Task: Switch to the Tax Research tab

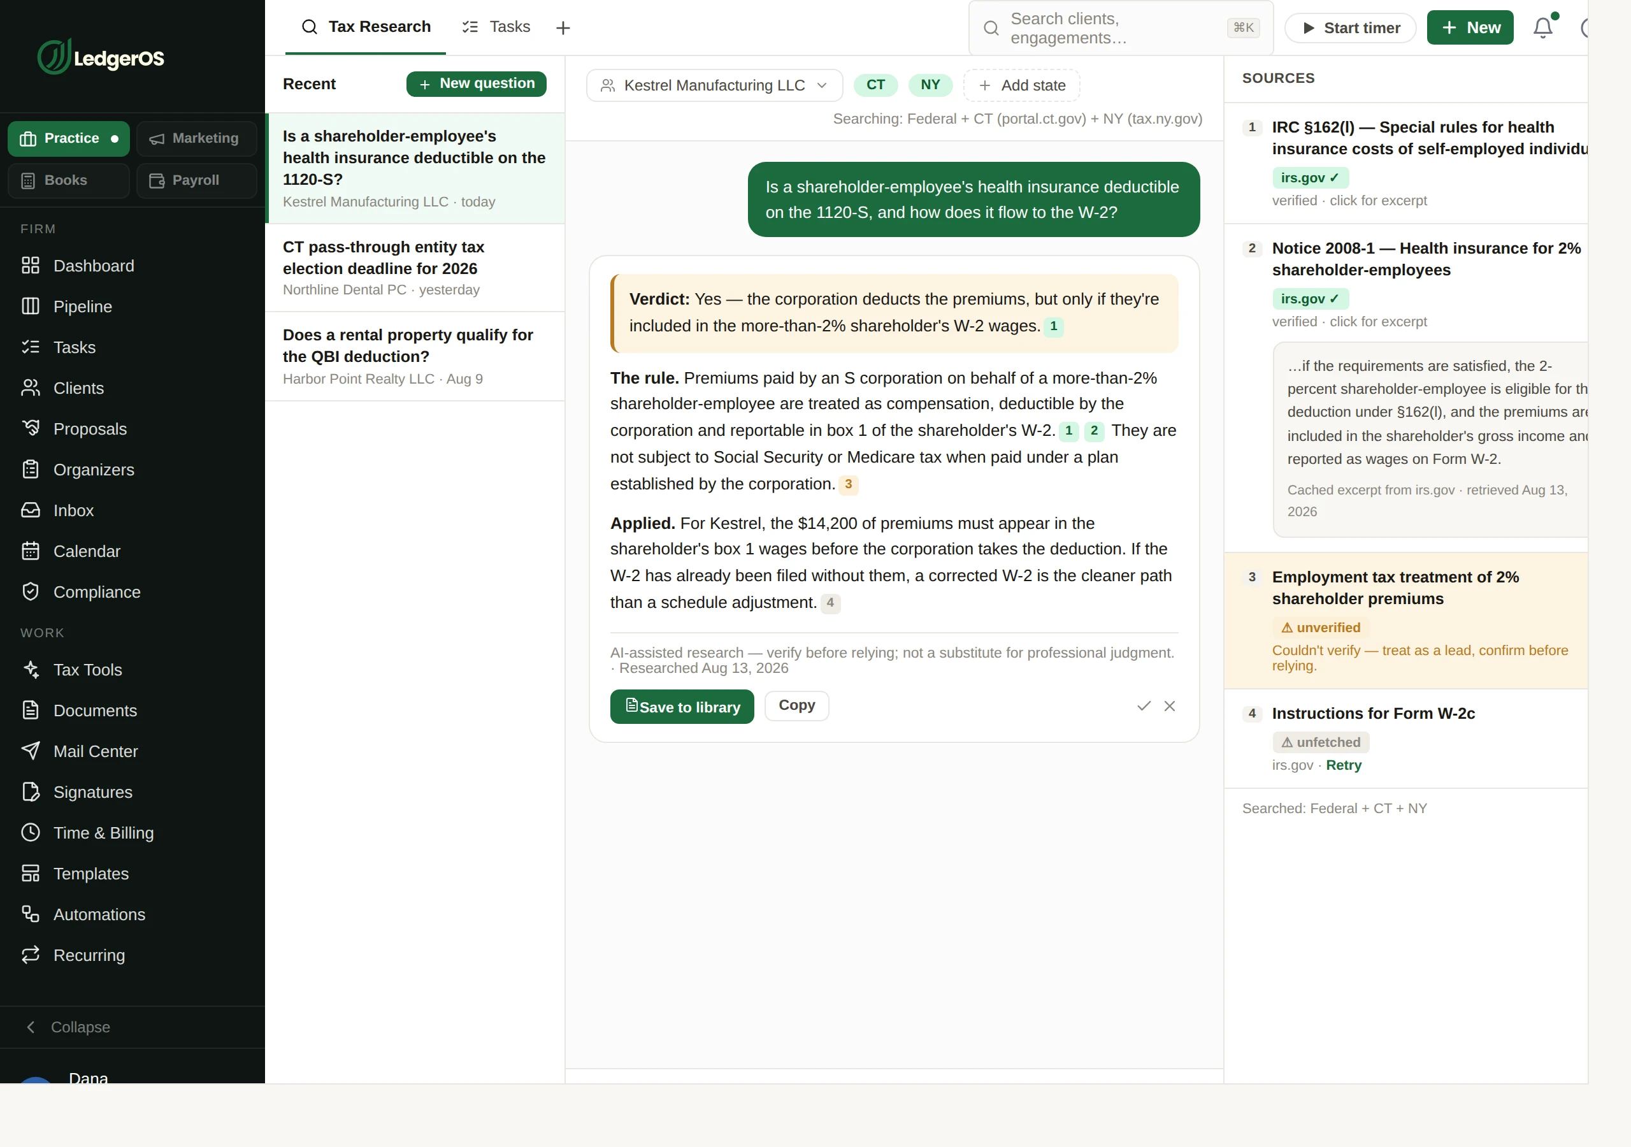Action: [x=366, y=27]
